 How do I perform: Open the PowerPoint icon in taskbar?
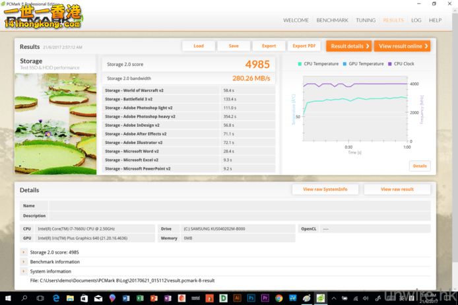[x=154, y=298]
